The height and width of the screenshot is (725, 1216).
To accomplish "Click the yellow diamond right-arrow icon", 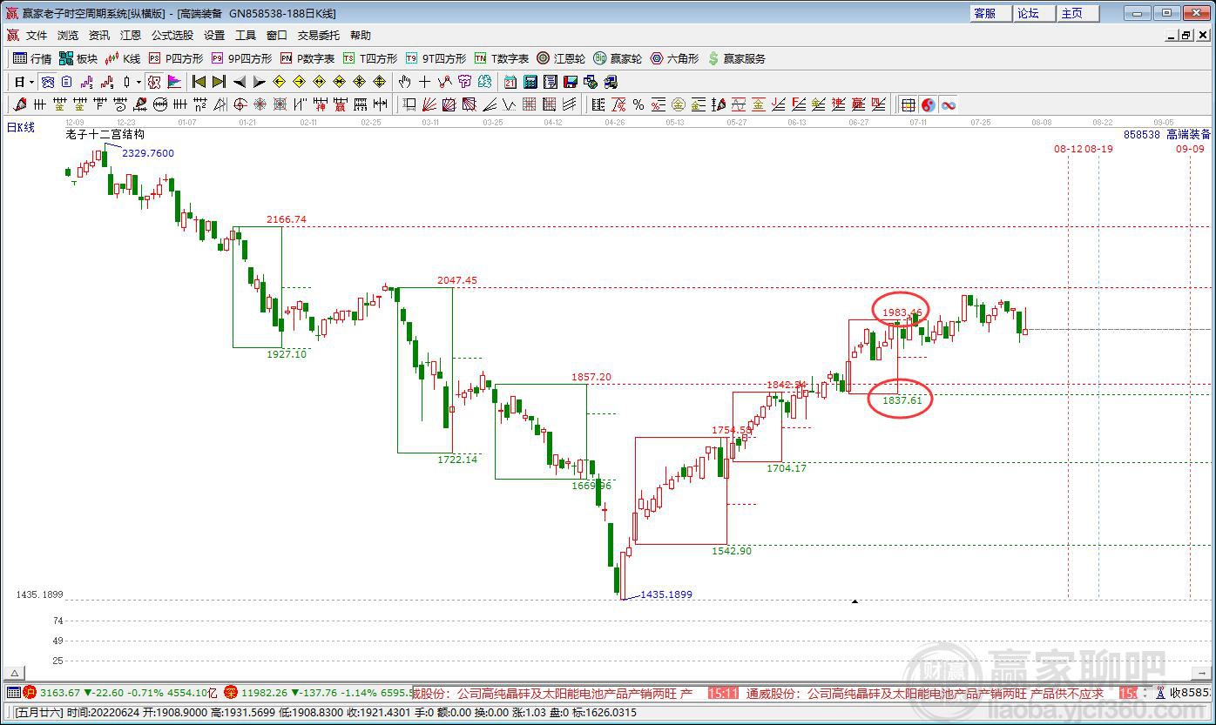I will (299, 82).
